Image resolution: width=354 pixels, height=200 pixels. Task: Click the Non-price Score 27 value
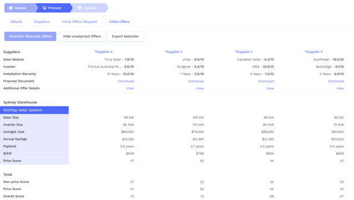132,182
